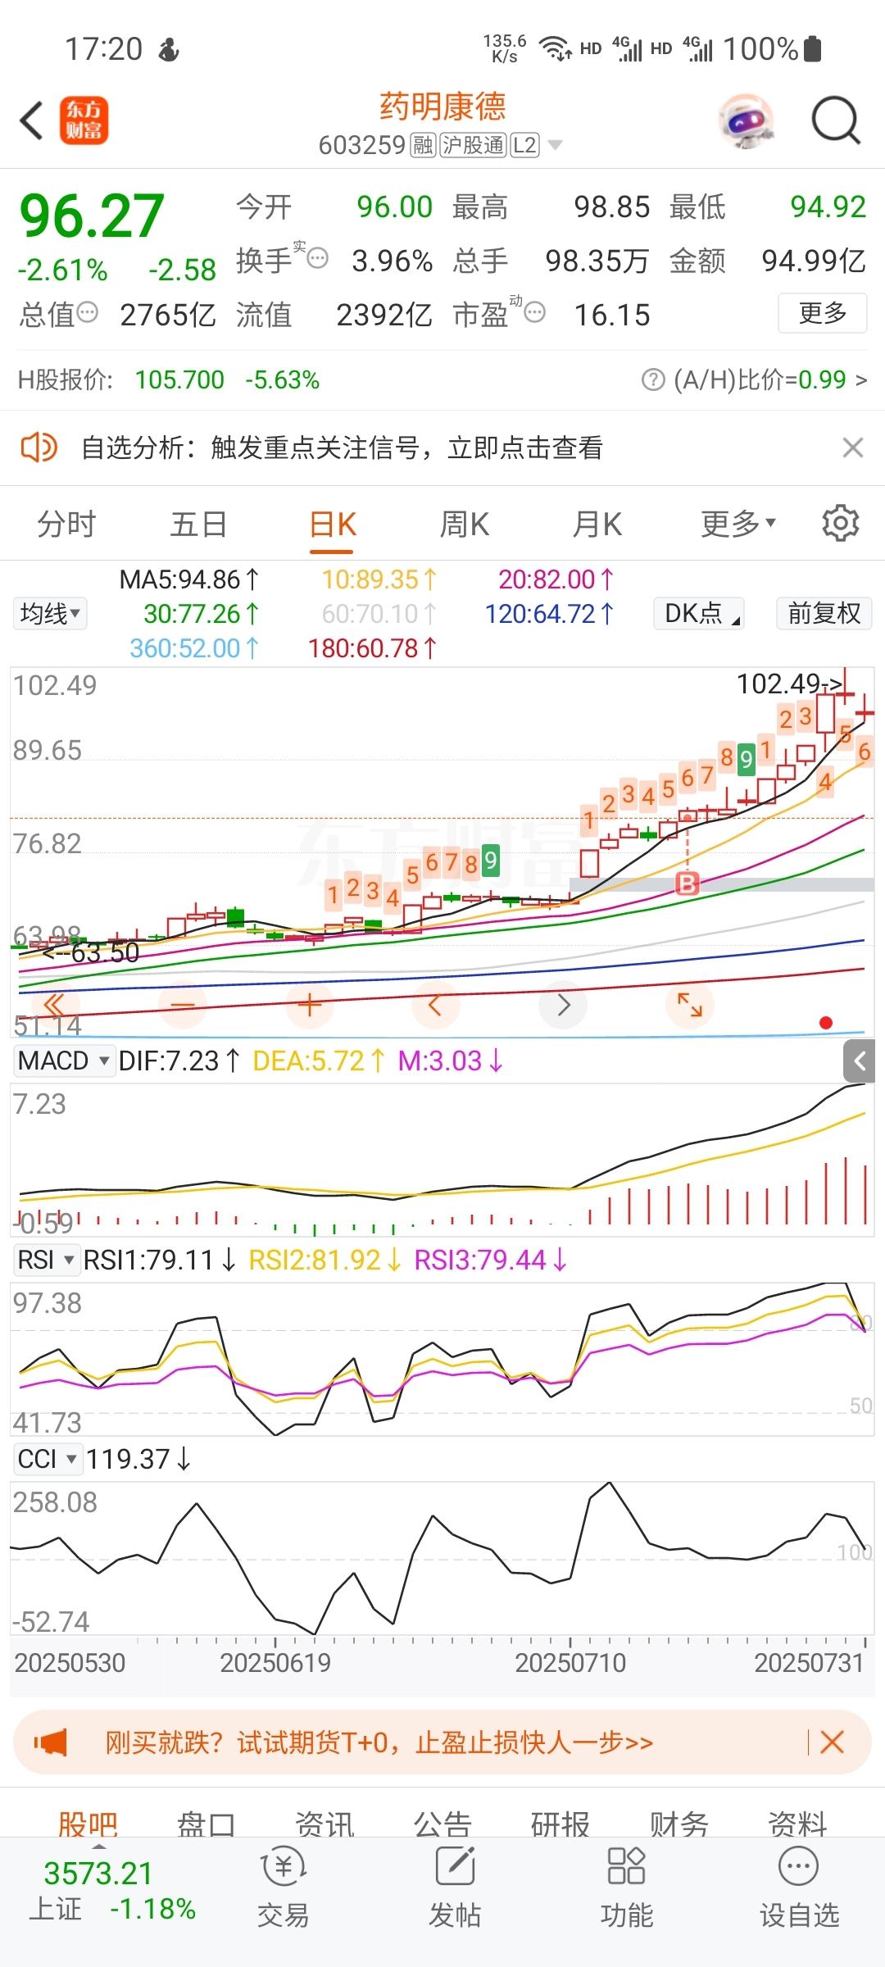This screenshot has height=1967, width=885.
Task: Tap the info icon beside 换手
Action: 316,259
